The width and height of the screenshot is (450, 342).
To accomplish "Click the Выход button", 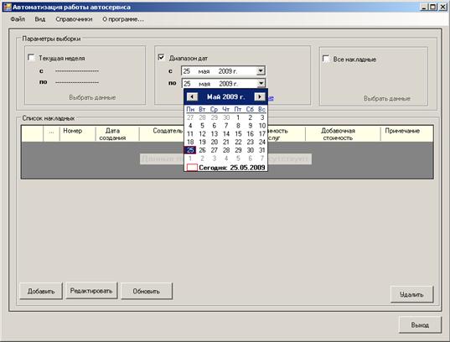I will pos(420,324).
